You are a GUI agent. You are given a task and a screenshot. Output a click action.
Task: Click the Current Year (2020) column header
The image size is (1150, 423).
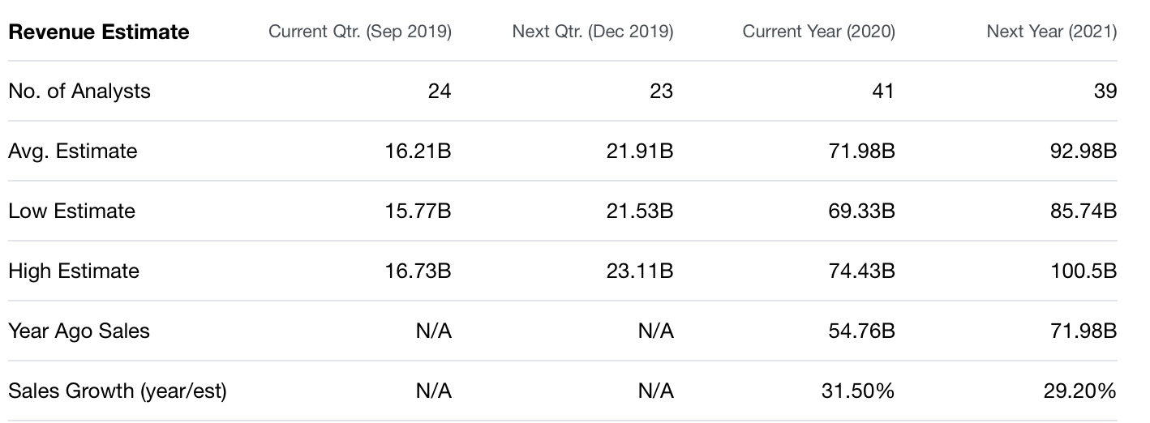818,32
